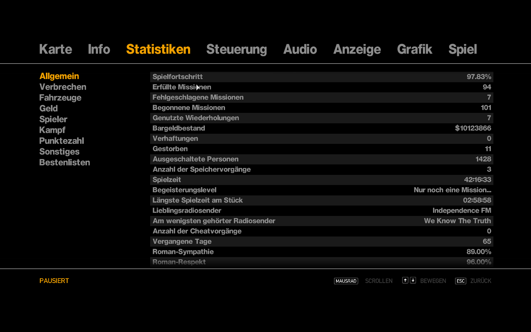This screenshot has width=531, height=332.
Task: Click the ESC key icon
Action: (x=461, y=281)
